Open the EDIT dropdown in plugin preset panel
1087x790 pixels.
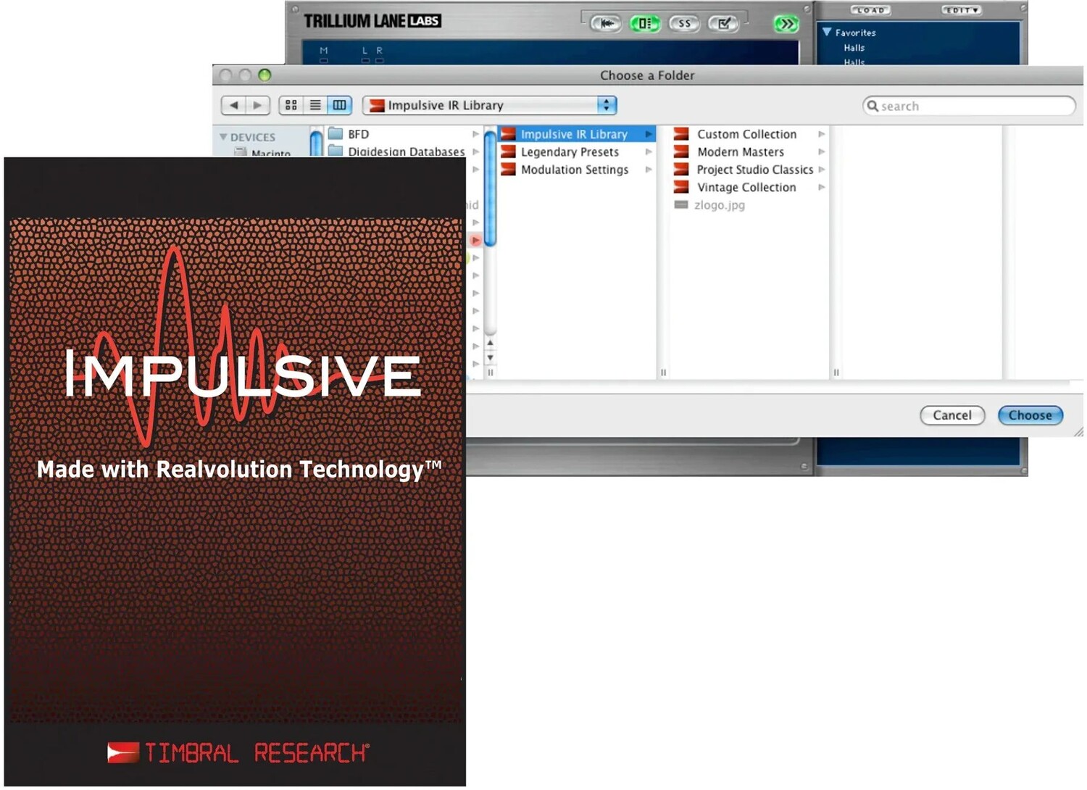click(x=961, y=10)
